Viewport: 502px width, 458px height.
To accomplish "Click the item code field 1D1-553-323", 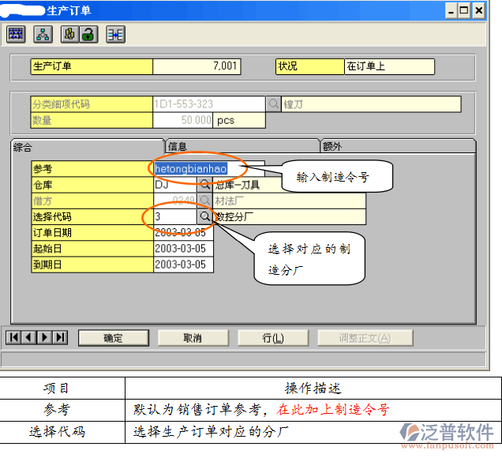I will point(209,104).
